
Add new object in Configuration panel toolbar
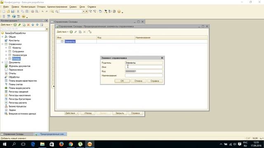(x=15, y=25)
